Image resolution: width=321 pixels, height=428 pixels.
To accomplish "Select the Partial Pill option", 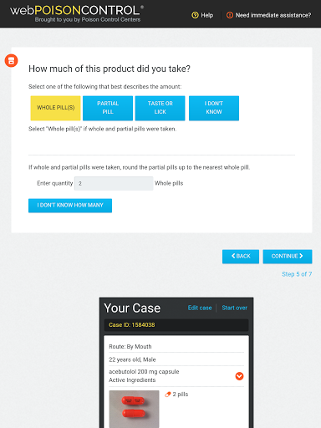I will pyautogui.click(x=108, y=108).
